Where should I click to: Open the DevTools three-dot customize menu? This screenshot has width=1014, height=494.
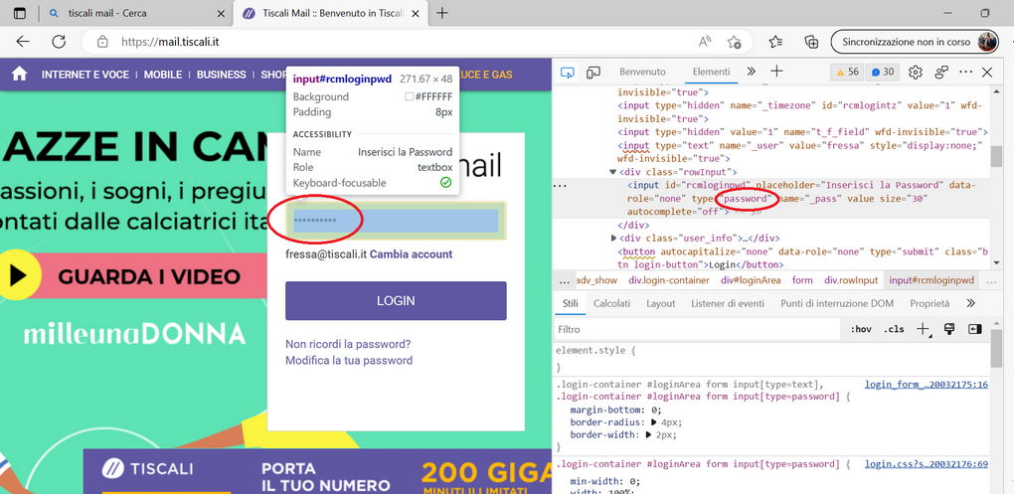pos(966,72)
